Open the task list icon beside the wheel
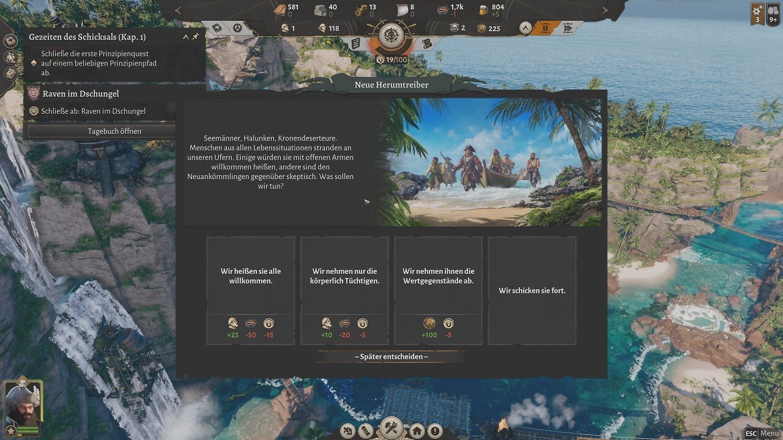Image resolution: width=783 pixels, height=440 pixels. pos(356,43)
